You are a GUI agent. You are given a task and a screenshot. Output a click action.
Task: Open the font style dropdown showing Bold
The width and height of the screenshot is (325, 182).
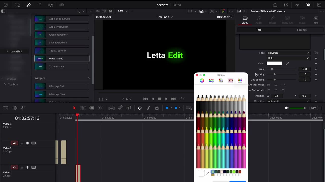tap(288, 58)
